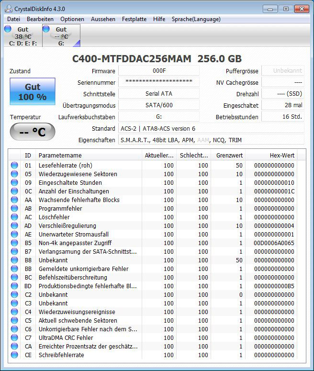314x371 pixels.
Task: Click the Laufwerksbuchstaben field G:
Action: (x=159, y=117)
